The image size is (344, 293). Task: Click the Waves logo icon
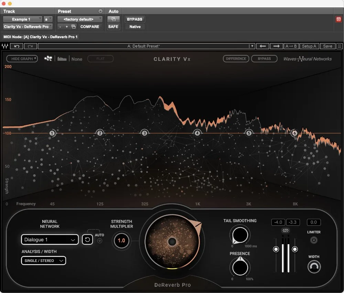pos(5,46)
